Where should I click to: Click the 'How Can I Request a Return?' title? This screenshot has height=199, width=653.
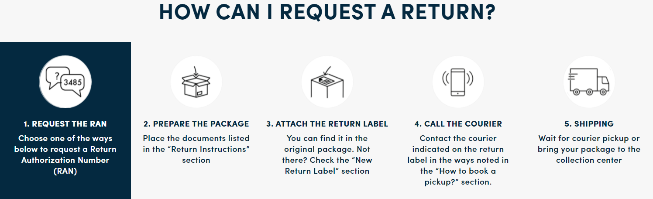(x=327, y=12)
